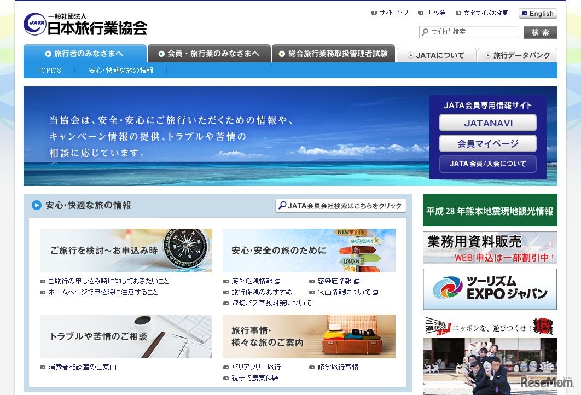Click the bullet icon before 消費者相談室のご案内
Viewport: 581px width, 395px height.
point(43,368)
